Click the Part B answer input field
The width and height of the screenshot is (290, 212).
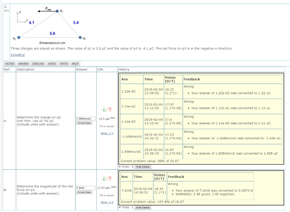86,188
